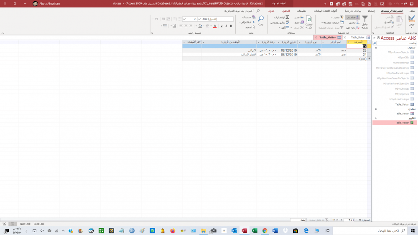Screen dimensions: 418x235
Task: Click the record search box in the status navigator
Action: [x=298, y=220]
